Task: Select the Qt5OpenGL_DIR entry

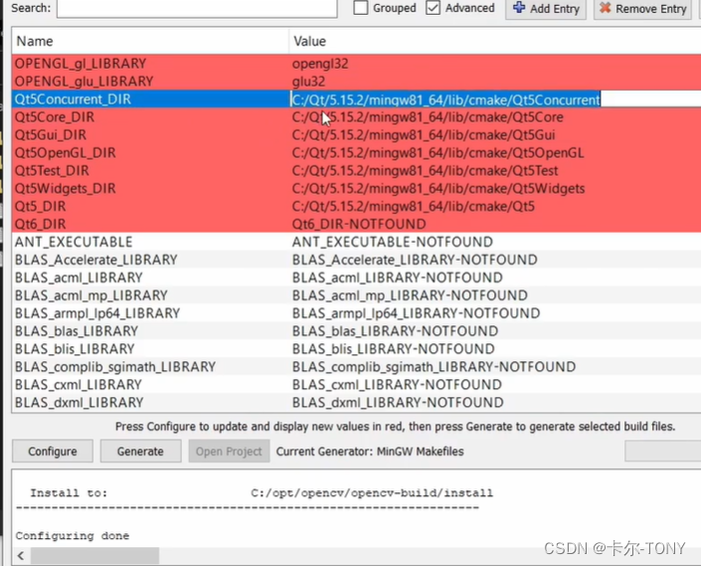Action: (66, 153)
